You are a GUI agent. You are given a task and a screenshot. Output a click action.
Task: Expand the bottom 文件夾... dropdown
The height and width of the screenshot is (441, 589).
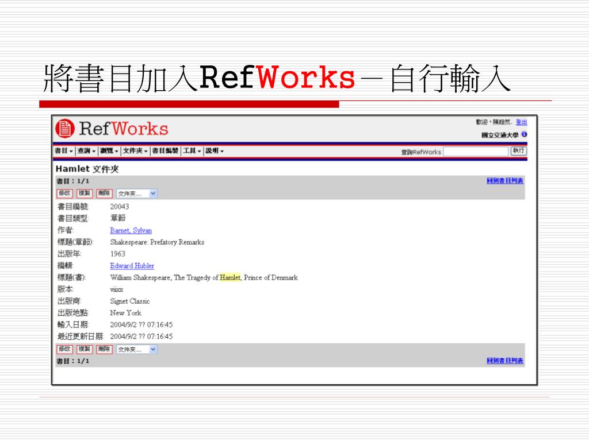coord(137,350)
